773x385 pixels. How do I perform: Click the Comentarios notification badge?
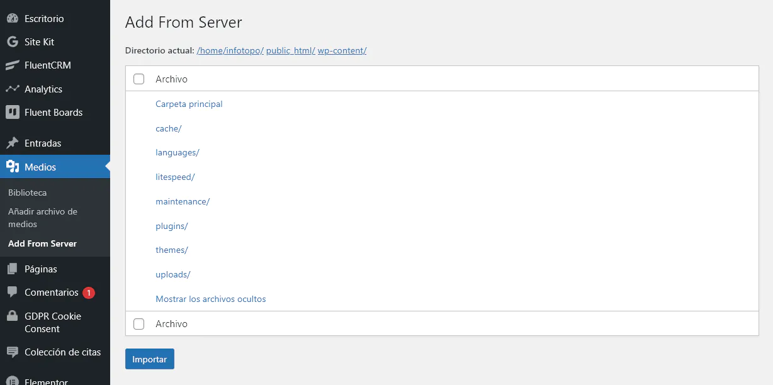coord(88,293)
